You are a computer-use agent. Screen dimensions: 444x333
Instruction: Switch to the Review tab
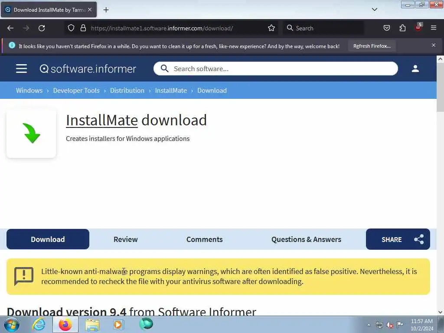[x=125, y=239]
